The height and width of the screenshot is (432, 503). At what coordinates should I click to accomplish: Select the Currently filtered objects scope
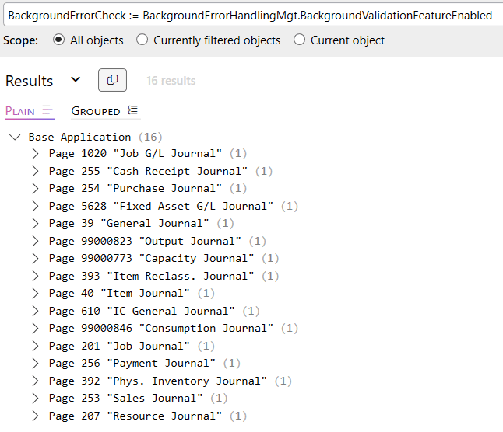pyautogui.click(x=142, y=40)
